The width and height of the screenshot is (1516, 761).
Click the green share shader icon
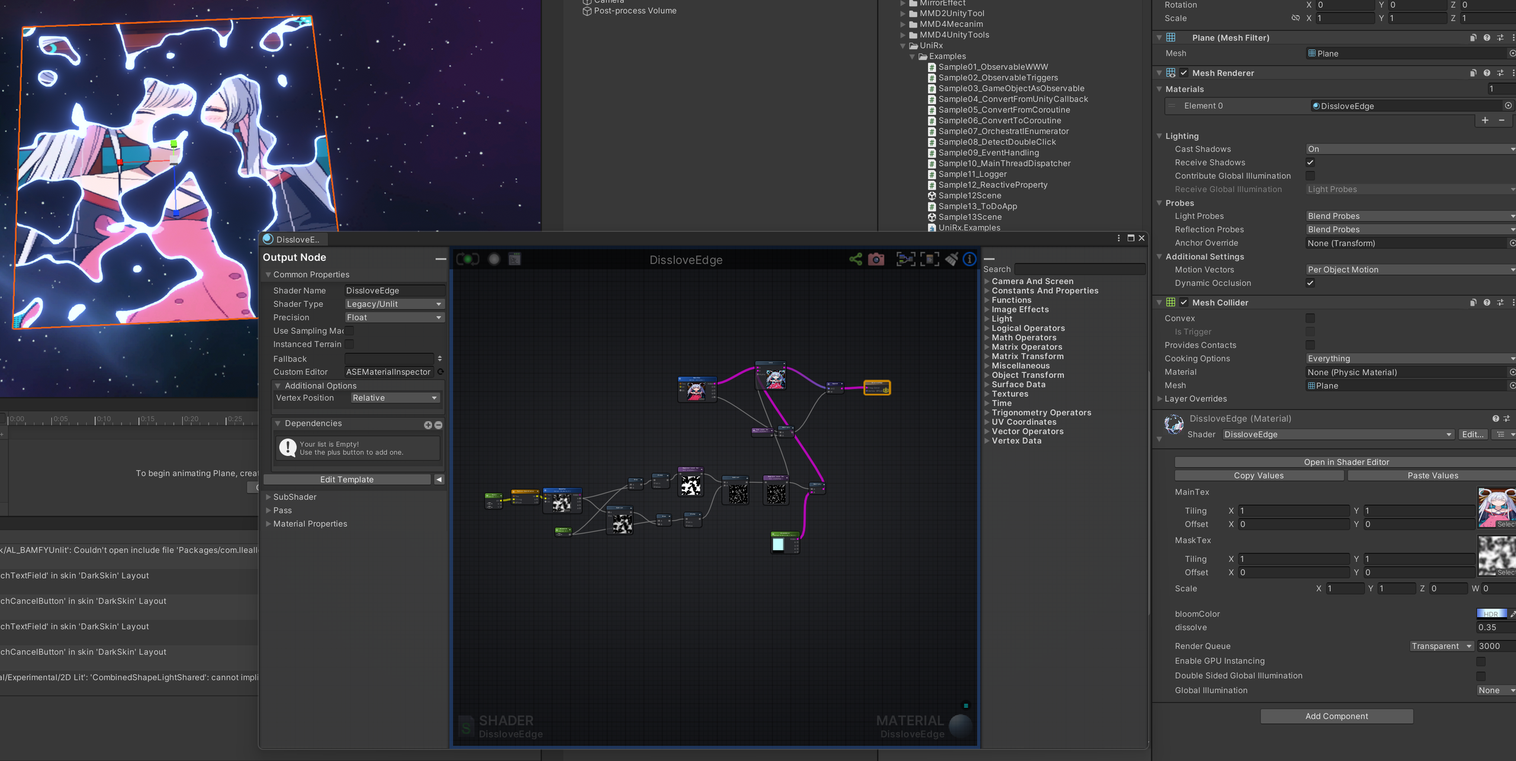coord(855,259)
